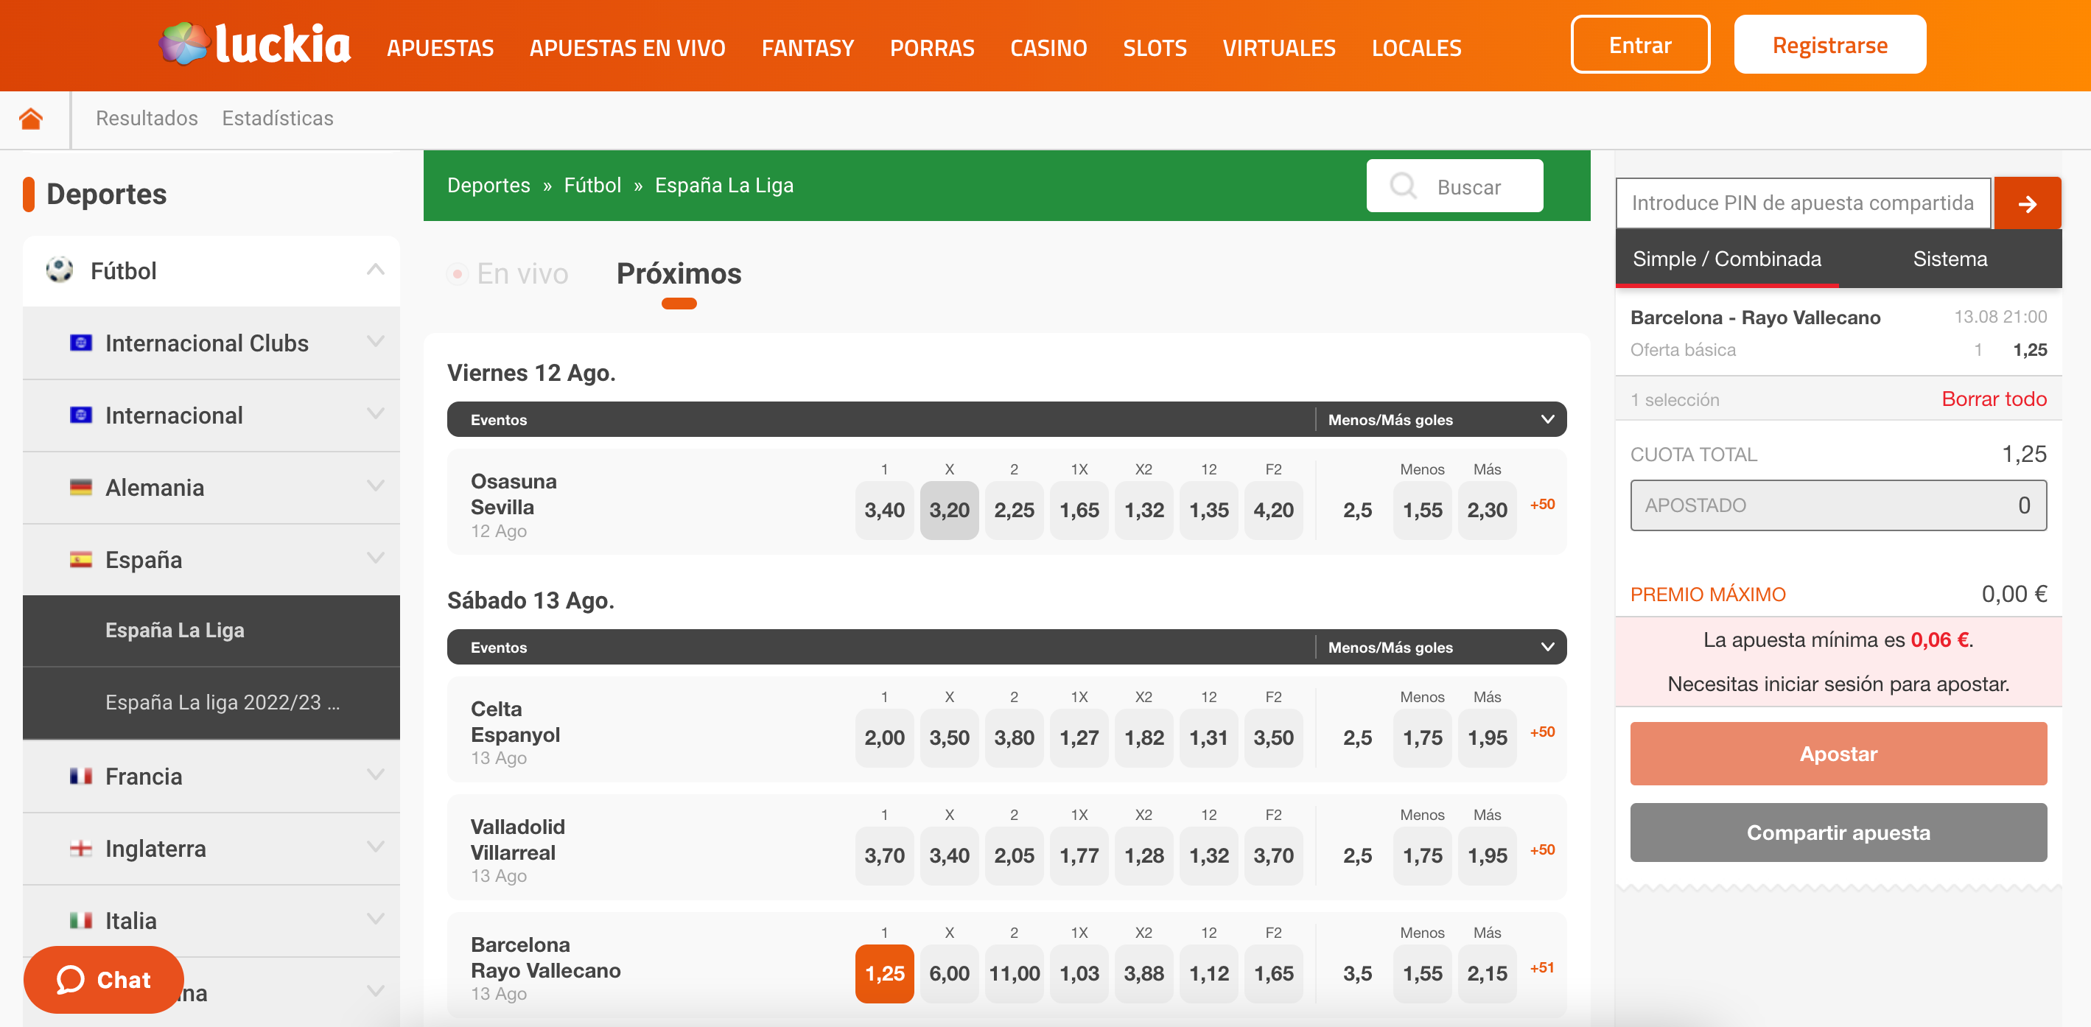The height and width of the screenshot is (1027, 2091).
Task: Switch to En vivo tab
Action: 509,273
